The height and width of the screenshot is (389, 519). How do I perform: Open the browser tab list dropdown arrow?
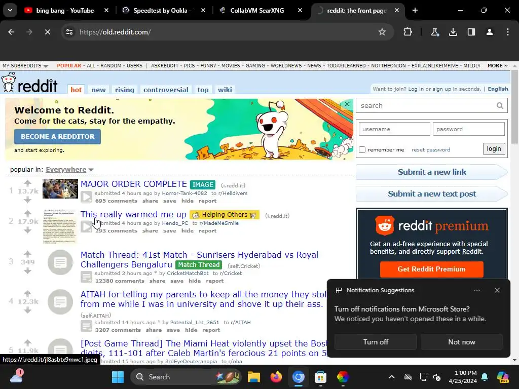pos(10,10)
